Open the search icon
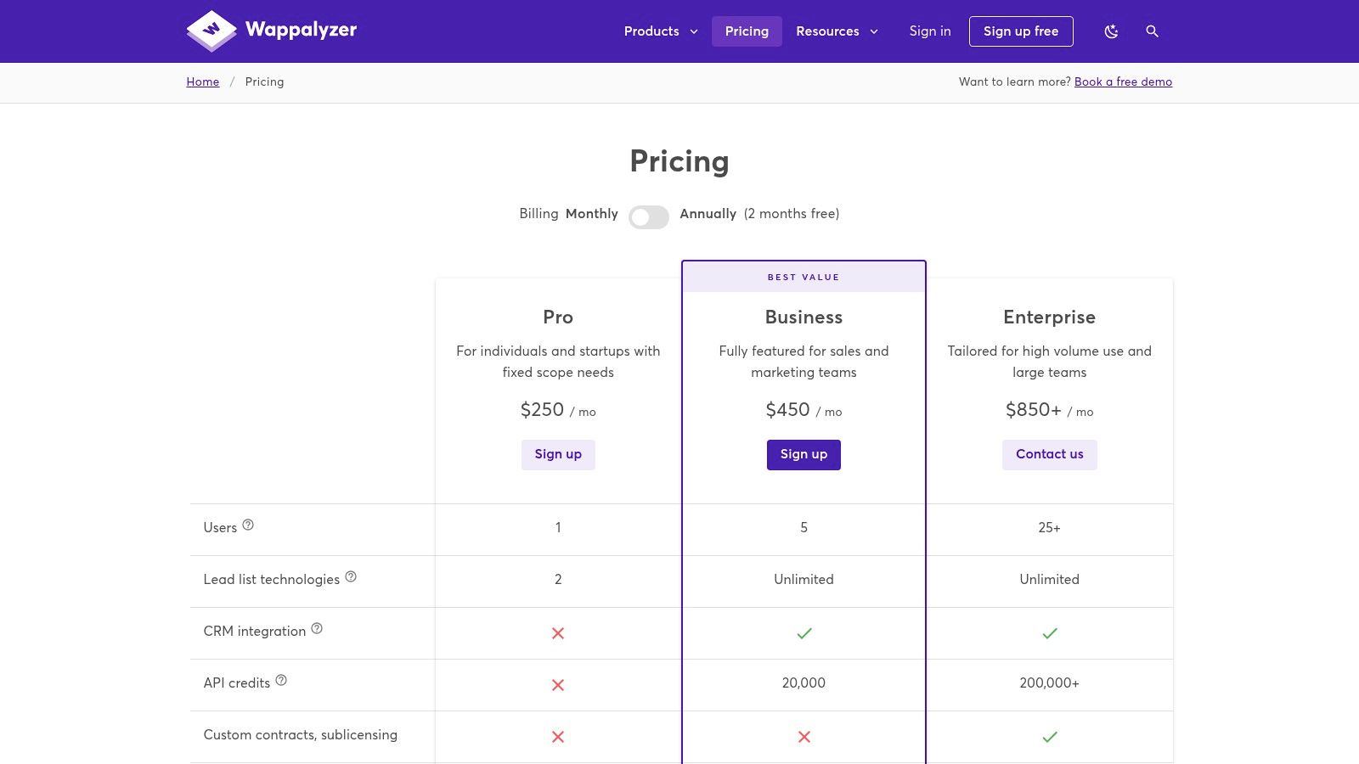Image resolution: width=1359 pixels, height=764 pixels. (1152, 31)
